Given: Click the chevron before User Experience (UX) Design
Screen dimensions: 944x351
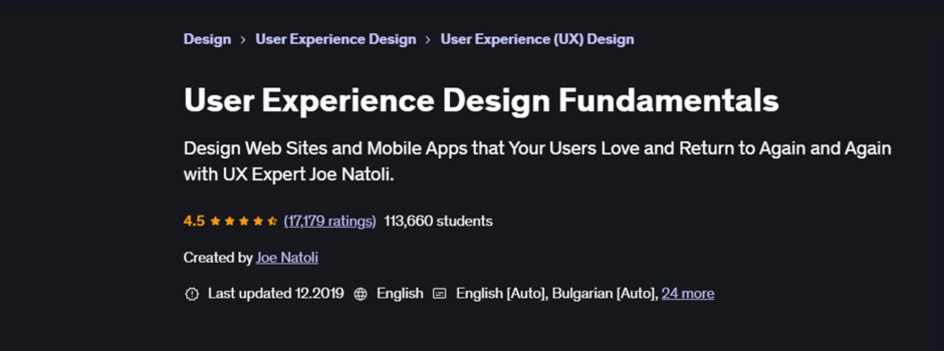Looking at the screenshot, I should tap(427, 40).
